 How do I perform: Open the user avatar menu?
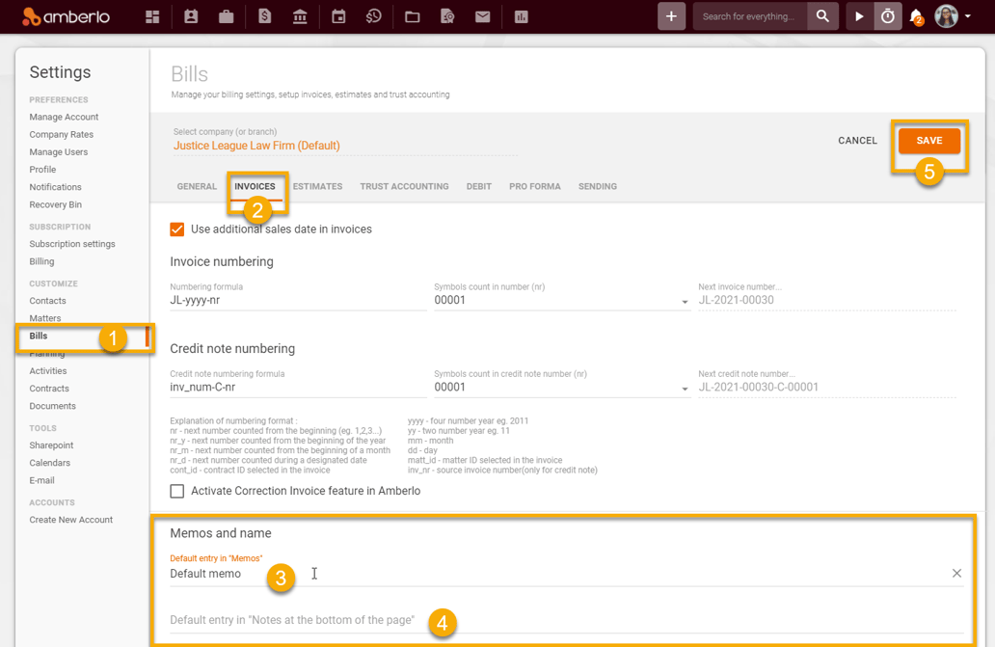pyautogui.click(x=946, y=16)
